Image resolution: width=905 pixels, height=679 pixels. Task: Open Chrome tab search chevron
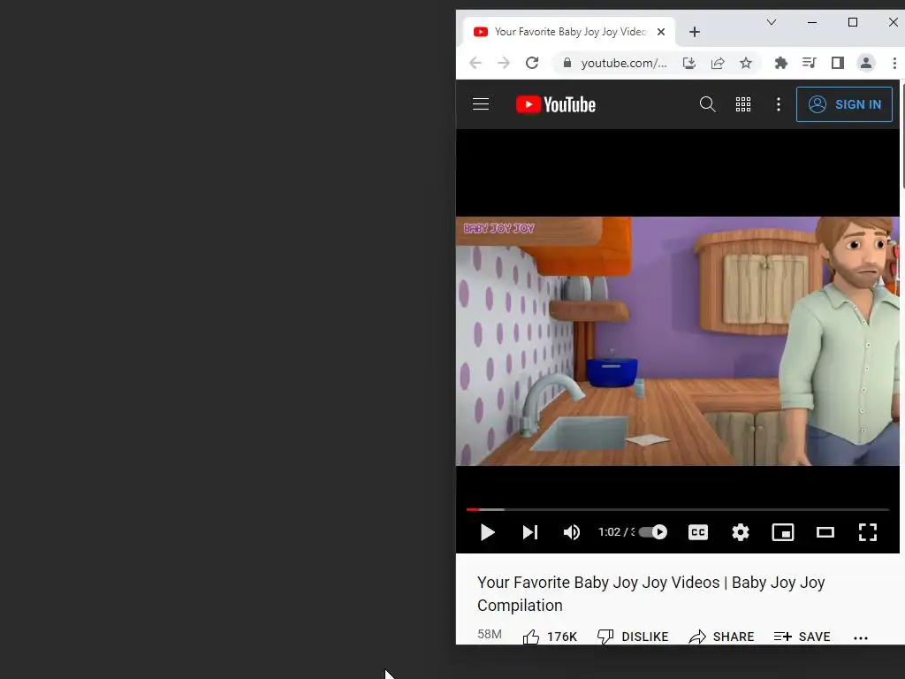tap(772, 22)
